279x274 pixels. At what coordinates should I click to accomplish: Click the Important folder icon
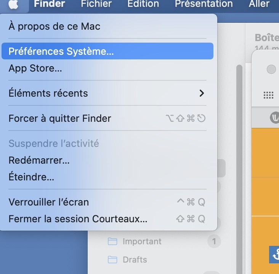112,241
